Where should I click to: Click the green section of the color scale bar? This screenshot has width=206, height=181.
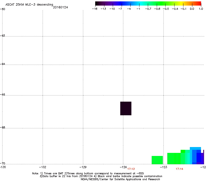click(x=160, y=4)
